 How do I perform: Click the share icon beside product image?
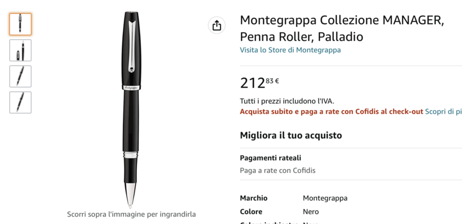coord(217,25)
